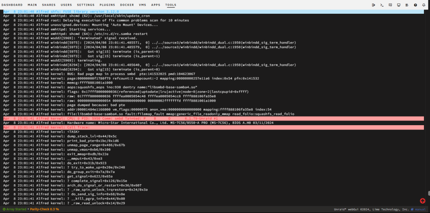Viewport: 430px width, 213px height.
Task: Select the red 'CPU: 0 PID: 5950' log line
Action: [214, 118]
